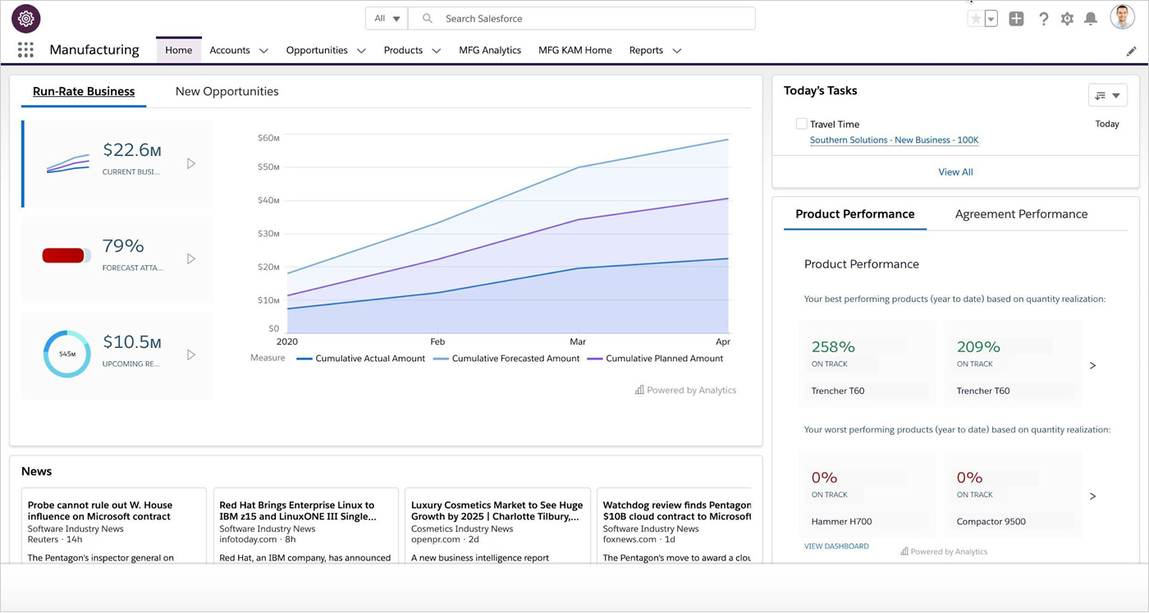The height and width of the screenshot is (613, 1149).
Task: Click the red forecast attainment bar
Action: pos(66,256)
